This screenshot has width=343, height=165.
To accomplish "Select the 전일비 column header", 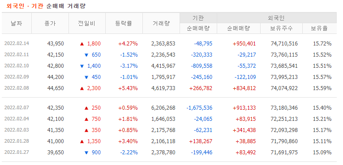I will click(x=87, y=23).
